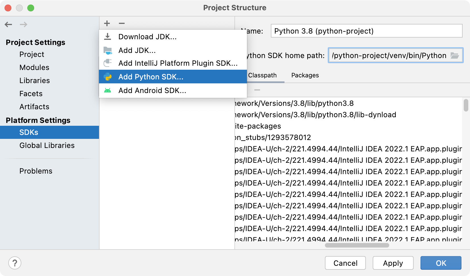Viewport: 470px width, 276px height.
Task: Select the Add Python SDK option
Action: click(x=151, y=77)
